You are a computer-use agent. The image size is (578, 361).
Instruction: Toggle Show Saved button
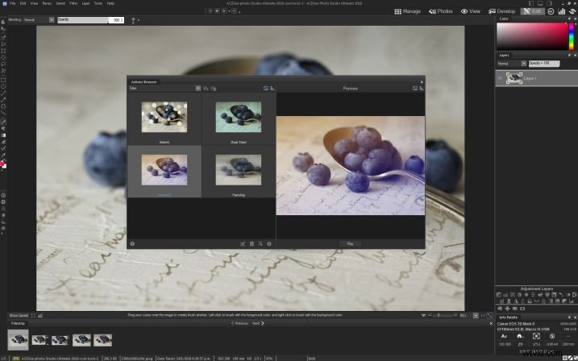tap(19, 316)
